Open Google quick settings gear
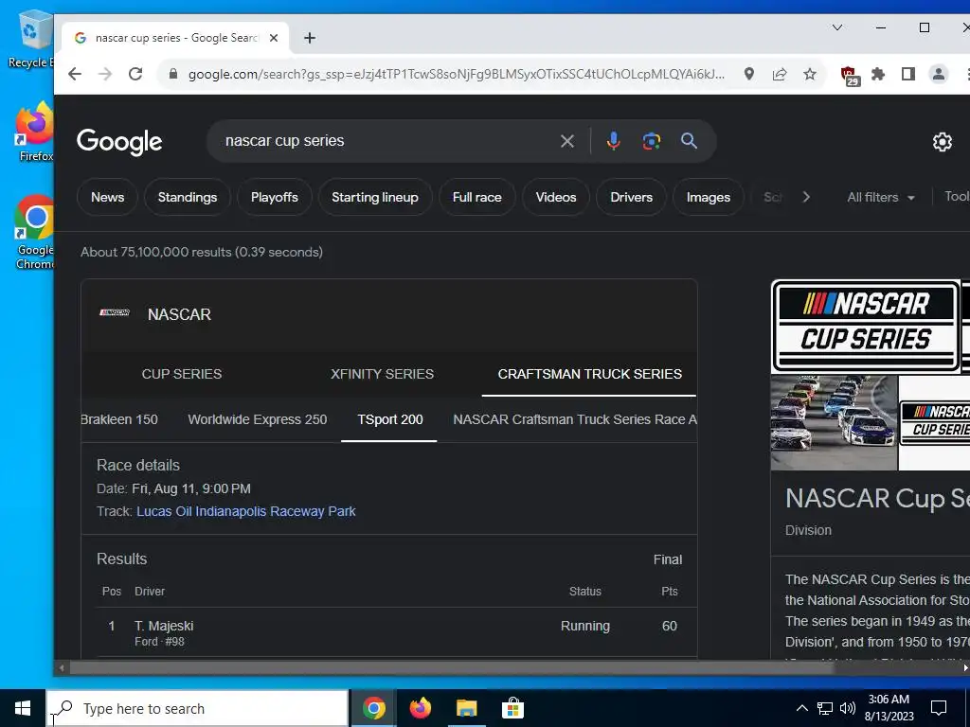Viewport: 970px width, 727px height. (943, 142)
